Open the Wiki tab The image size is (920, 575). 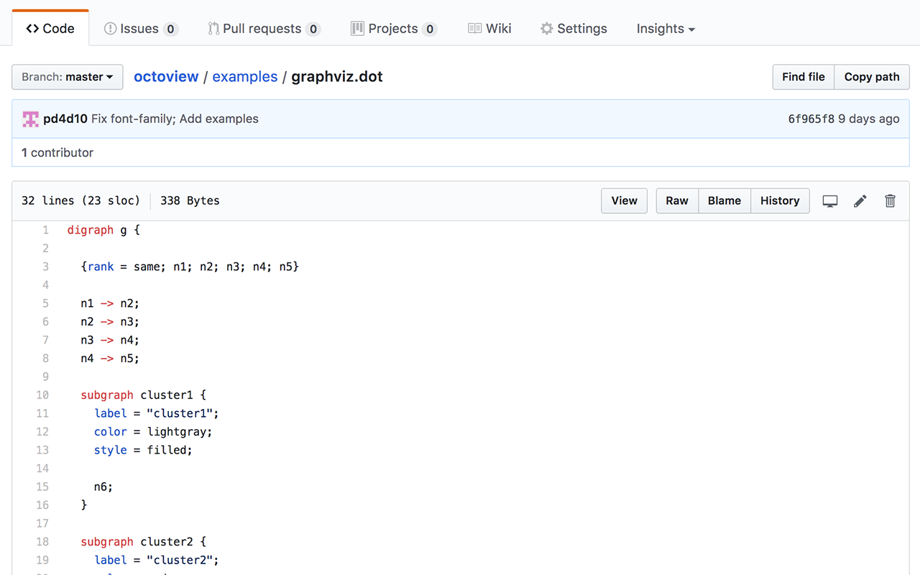tap(489, 29)
